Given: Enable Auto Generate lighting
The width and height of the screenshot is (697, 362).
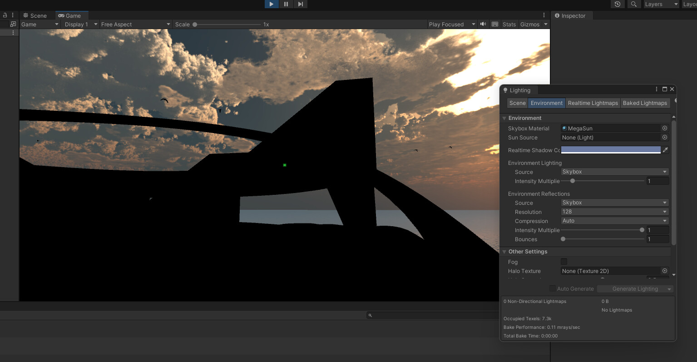Looking at the screenshot, I should coord(553,288).
